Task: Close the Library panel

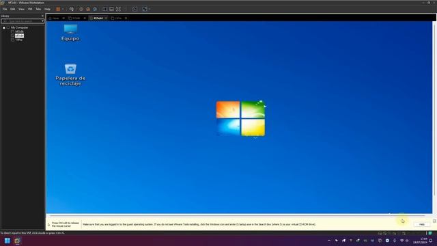Action: [42, 16]
